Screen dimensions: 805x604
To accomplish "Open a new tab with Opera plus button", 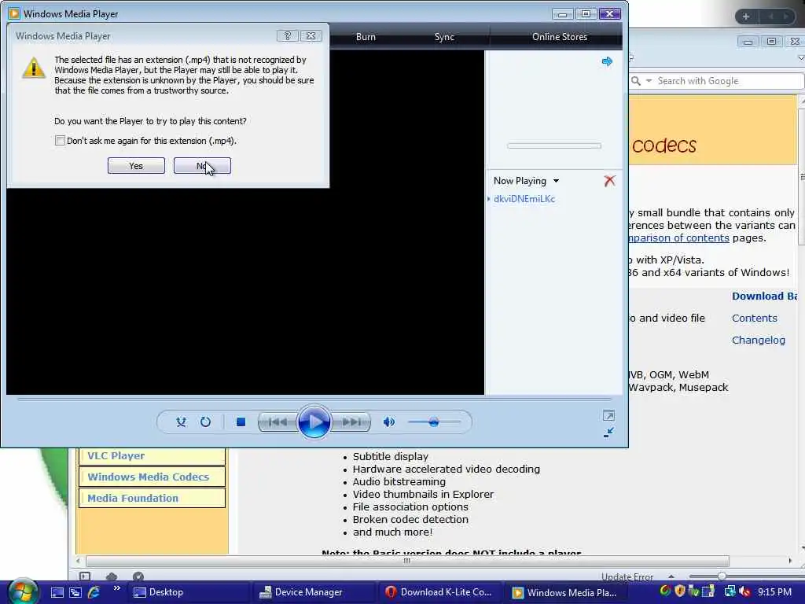I will click(x=746, y=17).
